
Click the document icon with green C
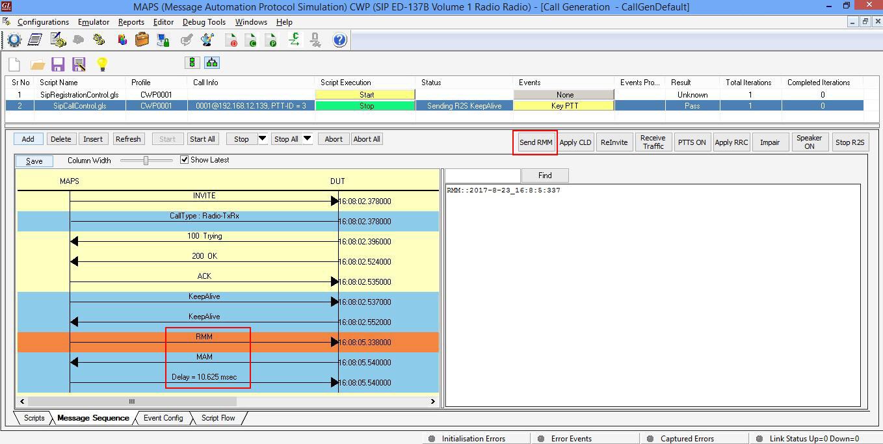(x=251, y=40)
